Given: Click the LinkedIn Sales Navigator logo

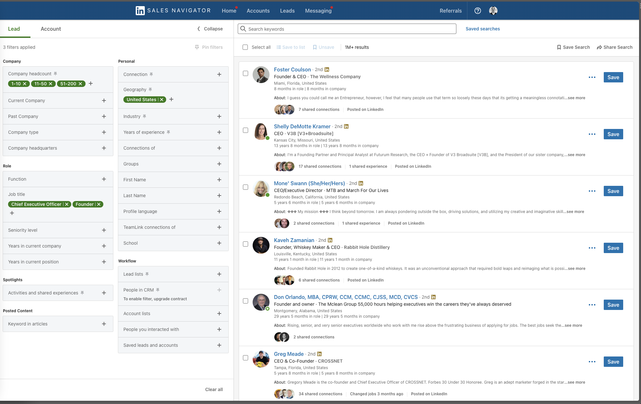Looking at the screenshot, I should 173,11.
